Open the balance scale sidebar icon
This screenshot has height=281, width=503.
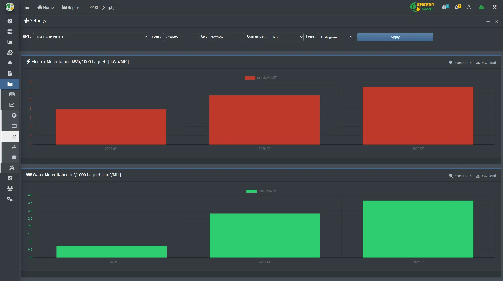tap(10, 52)
